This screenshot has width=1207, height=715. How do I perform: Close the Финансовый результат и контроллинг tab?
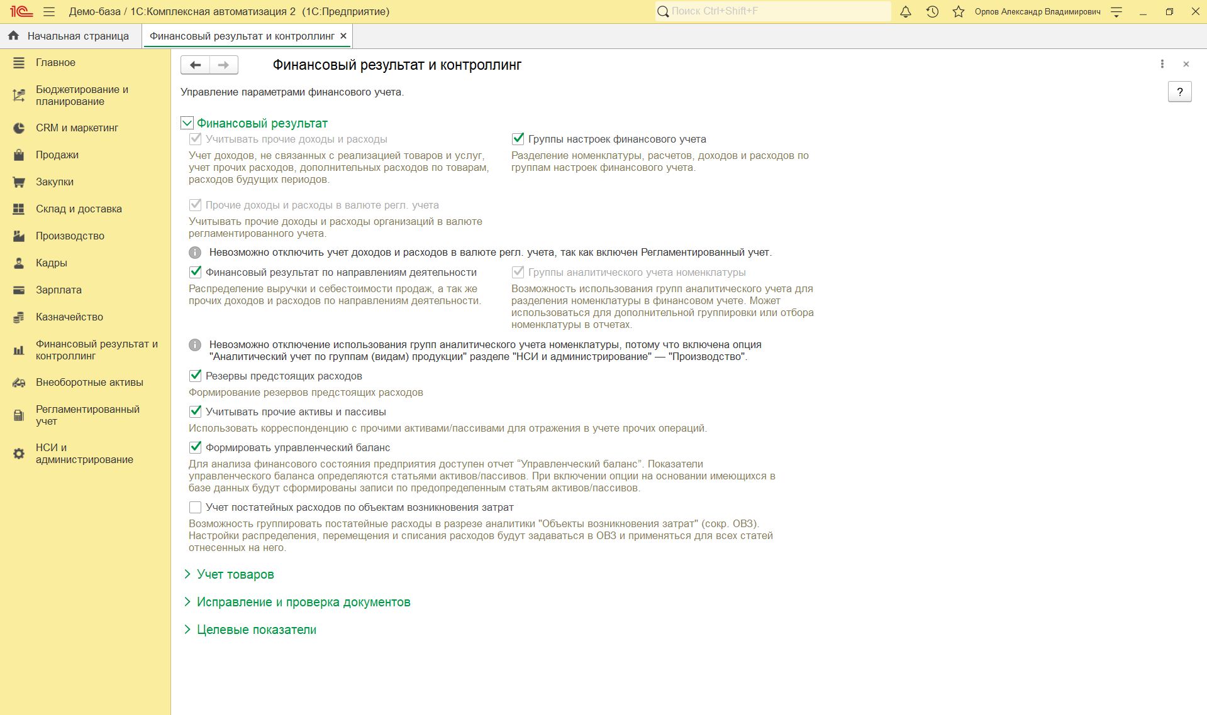(343, 36)
